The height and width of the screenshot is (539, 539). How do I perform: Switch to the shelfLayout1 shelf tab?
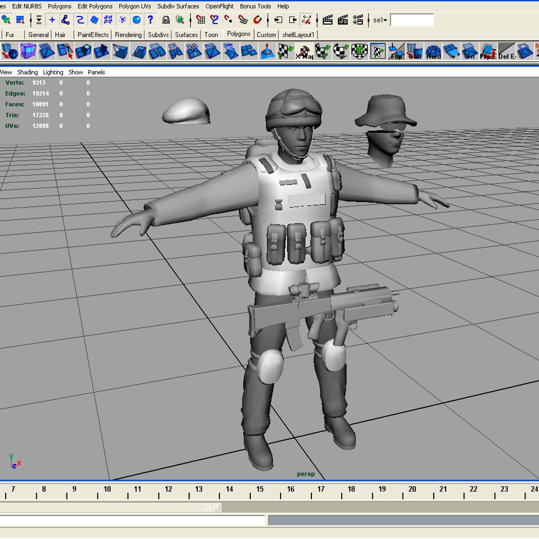pyautogui.click(x=298, y=35)
